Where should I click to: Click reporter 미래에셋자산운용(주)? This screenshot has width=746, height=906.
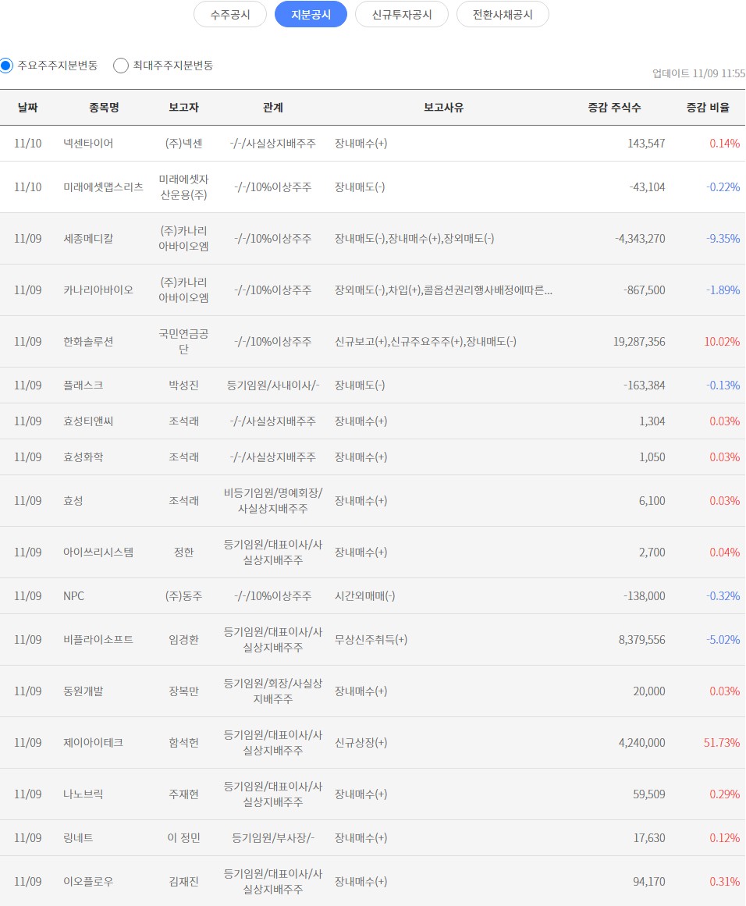pyautogui.click(x=183, y=187)
